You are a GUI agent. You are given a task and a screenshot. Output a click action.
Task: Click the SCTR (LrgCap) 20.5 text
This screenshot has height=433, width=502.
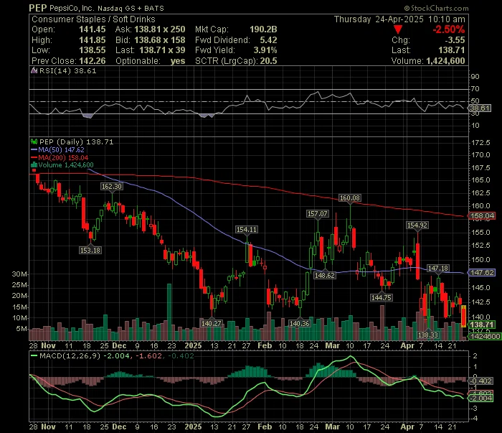coord(236,60)
